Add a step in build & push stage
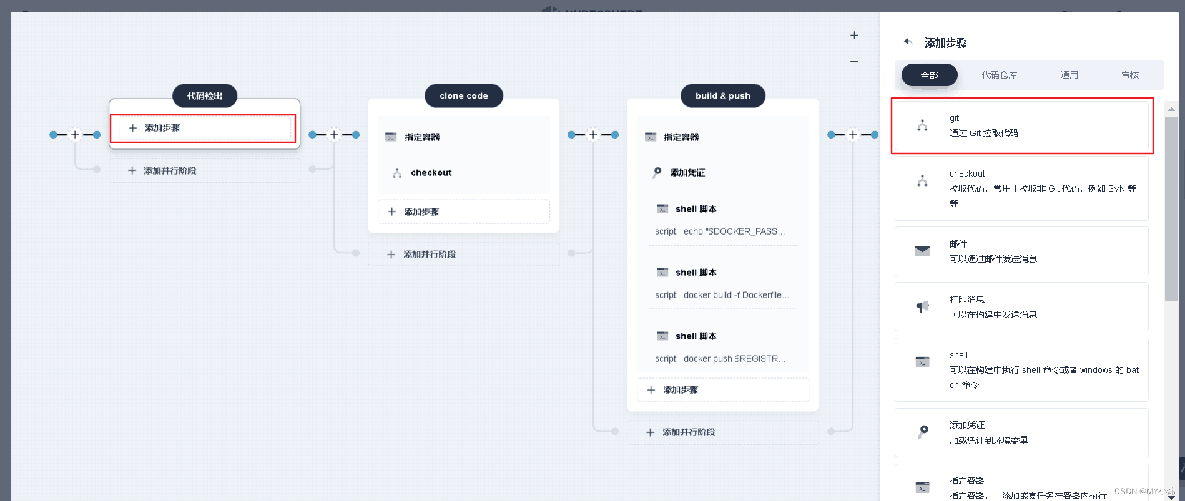This screenshot has width=1185, height=501. point(723,390)
